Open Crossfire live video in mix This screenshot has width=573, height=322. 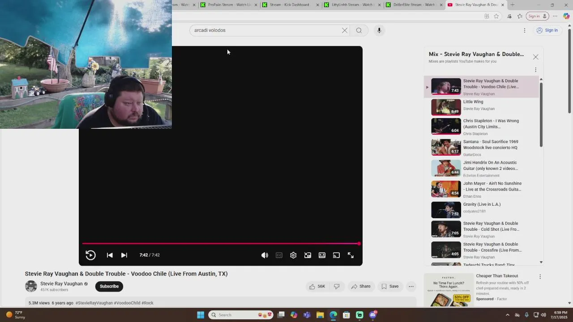[x=482, y=250]
